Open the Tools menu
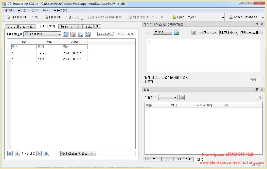 [46, 10]
